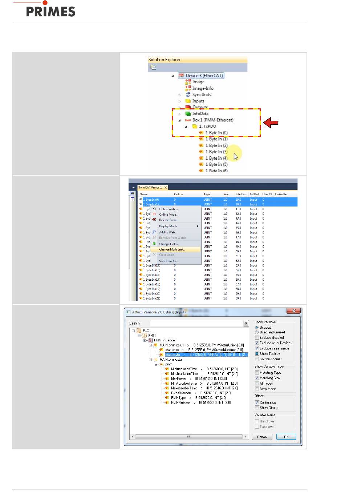
Task: Click the Release Force cross icon
Action: pyautogui.click(x=154, y=220)
